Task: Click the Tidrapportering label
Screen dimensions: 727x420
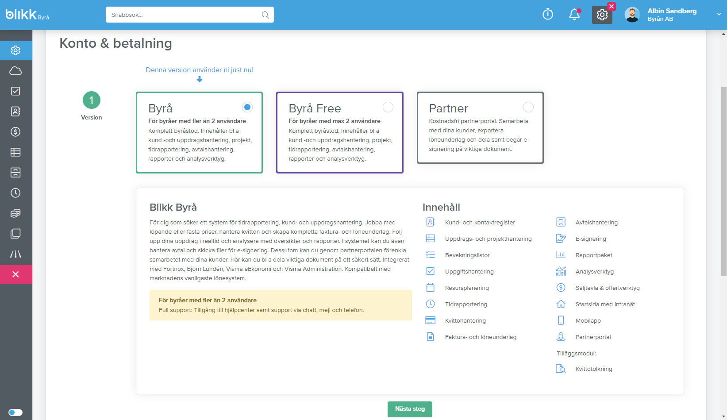Action: pos(466,304)
